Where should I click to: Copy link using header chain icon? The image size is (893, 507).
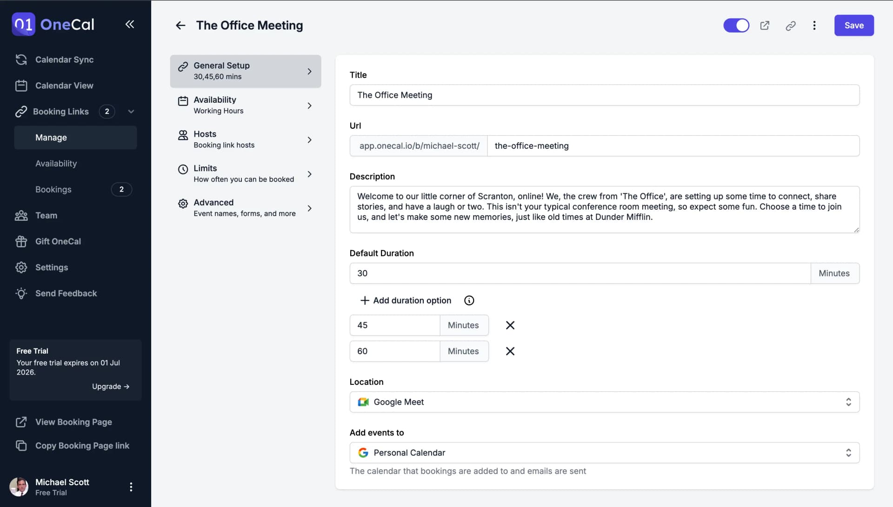(x=790, y=26)
